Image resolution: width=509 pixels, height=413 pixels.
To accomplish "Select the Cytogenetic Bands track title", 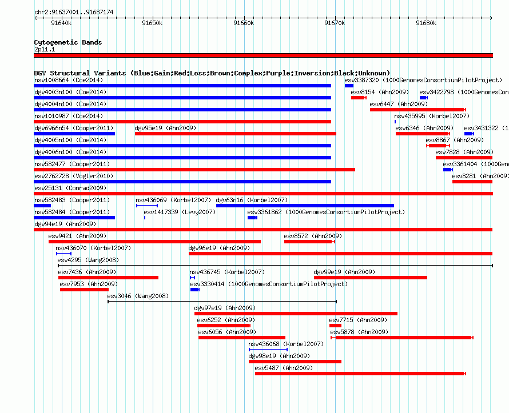I will coord(68,42).
